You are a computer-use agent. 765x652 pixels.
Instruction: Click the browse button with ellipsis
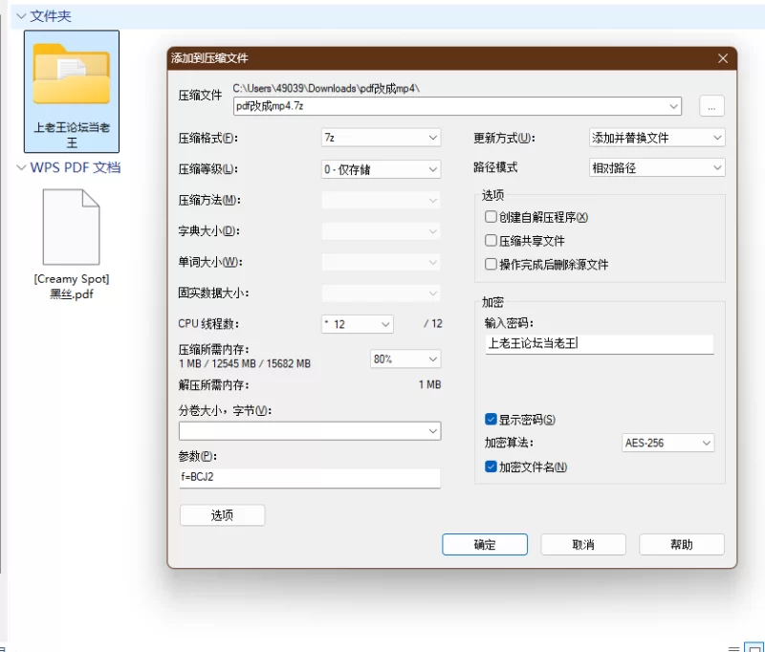pyautogui.click(x=711, y=106)
